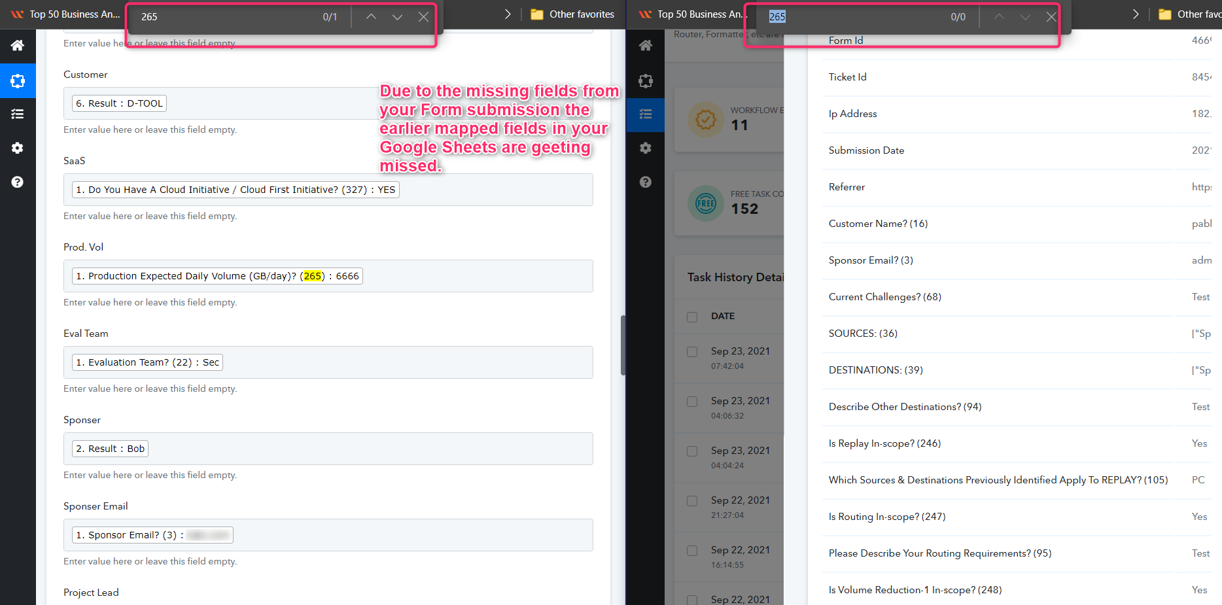Click the FREE task badge icon beside 152
This screenshot has height=605, width=1222.
point(706,203)
